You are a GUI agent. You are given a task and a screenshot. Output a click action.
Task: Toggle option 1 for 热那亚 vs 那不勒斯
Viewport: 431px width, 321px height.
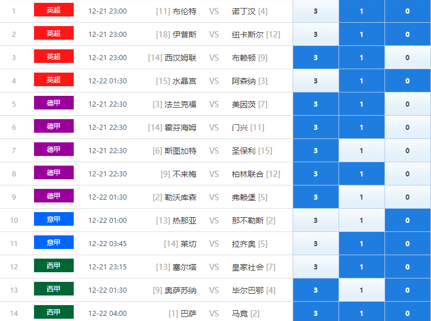click(362, 220)
